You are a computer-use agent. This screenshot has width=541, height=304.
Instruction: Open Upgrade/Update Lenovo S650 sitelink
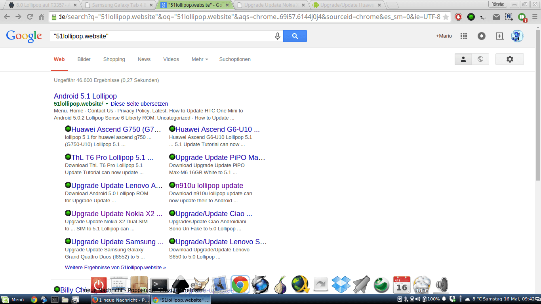point(221,242)
